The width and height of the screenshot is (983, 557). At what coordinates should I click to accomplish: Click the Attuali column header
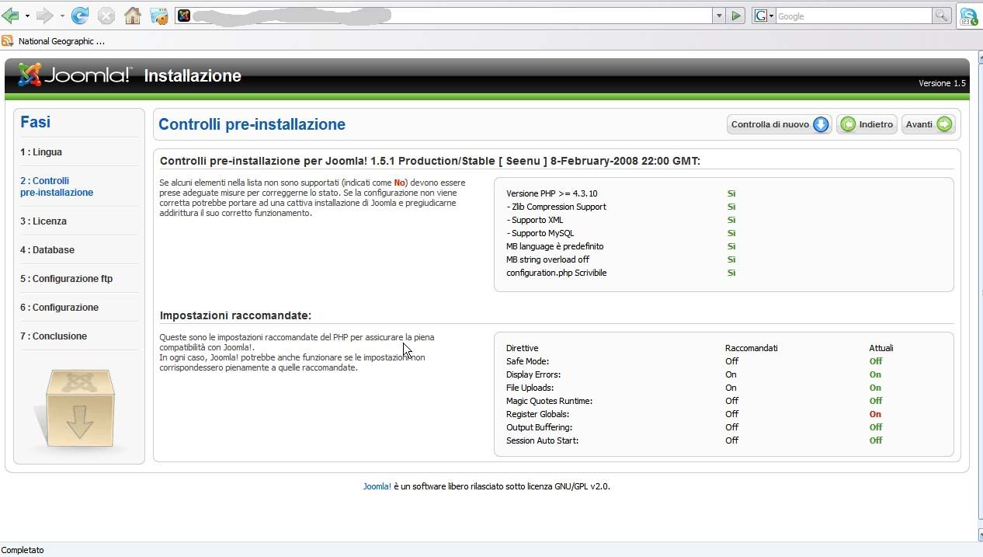(881, 348)
